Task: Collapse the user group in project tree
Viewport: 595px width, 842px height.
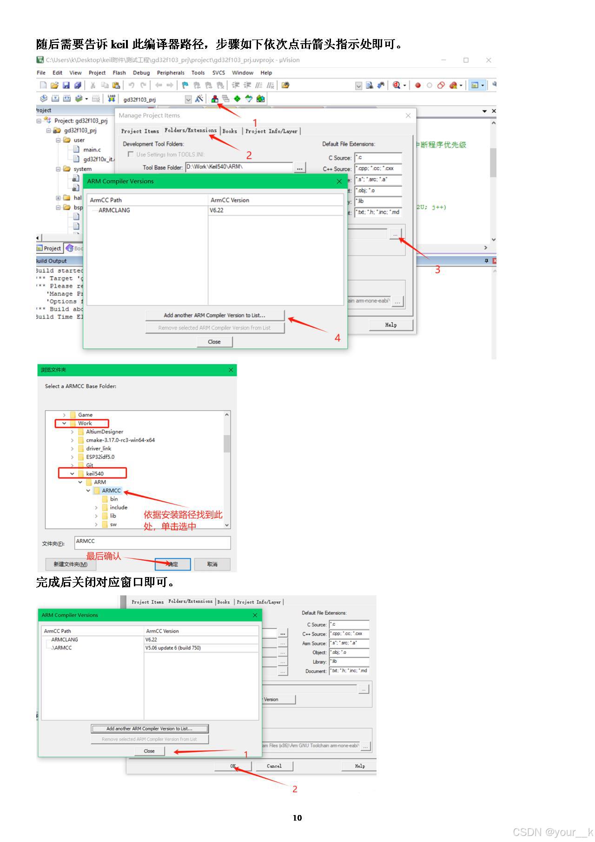Action: click(58, 140)
